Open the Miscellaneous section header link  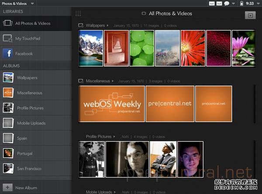pyautogui.click(x=98, y=81)
